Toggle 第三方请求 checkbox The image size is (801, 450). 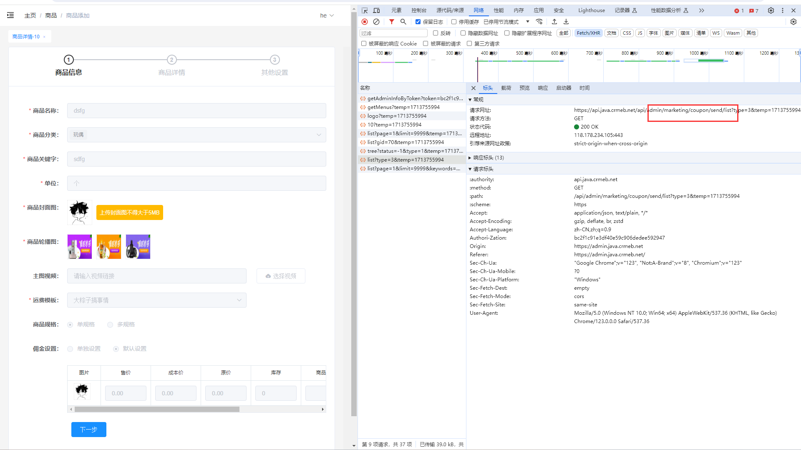click(469, 43)
